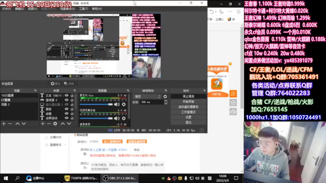The width and height of the screenshot is (326, 183).
Task: Hide the 合租 source via eye
Action: point(66,113)
